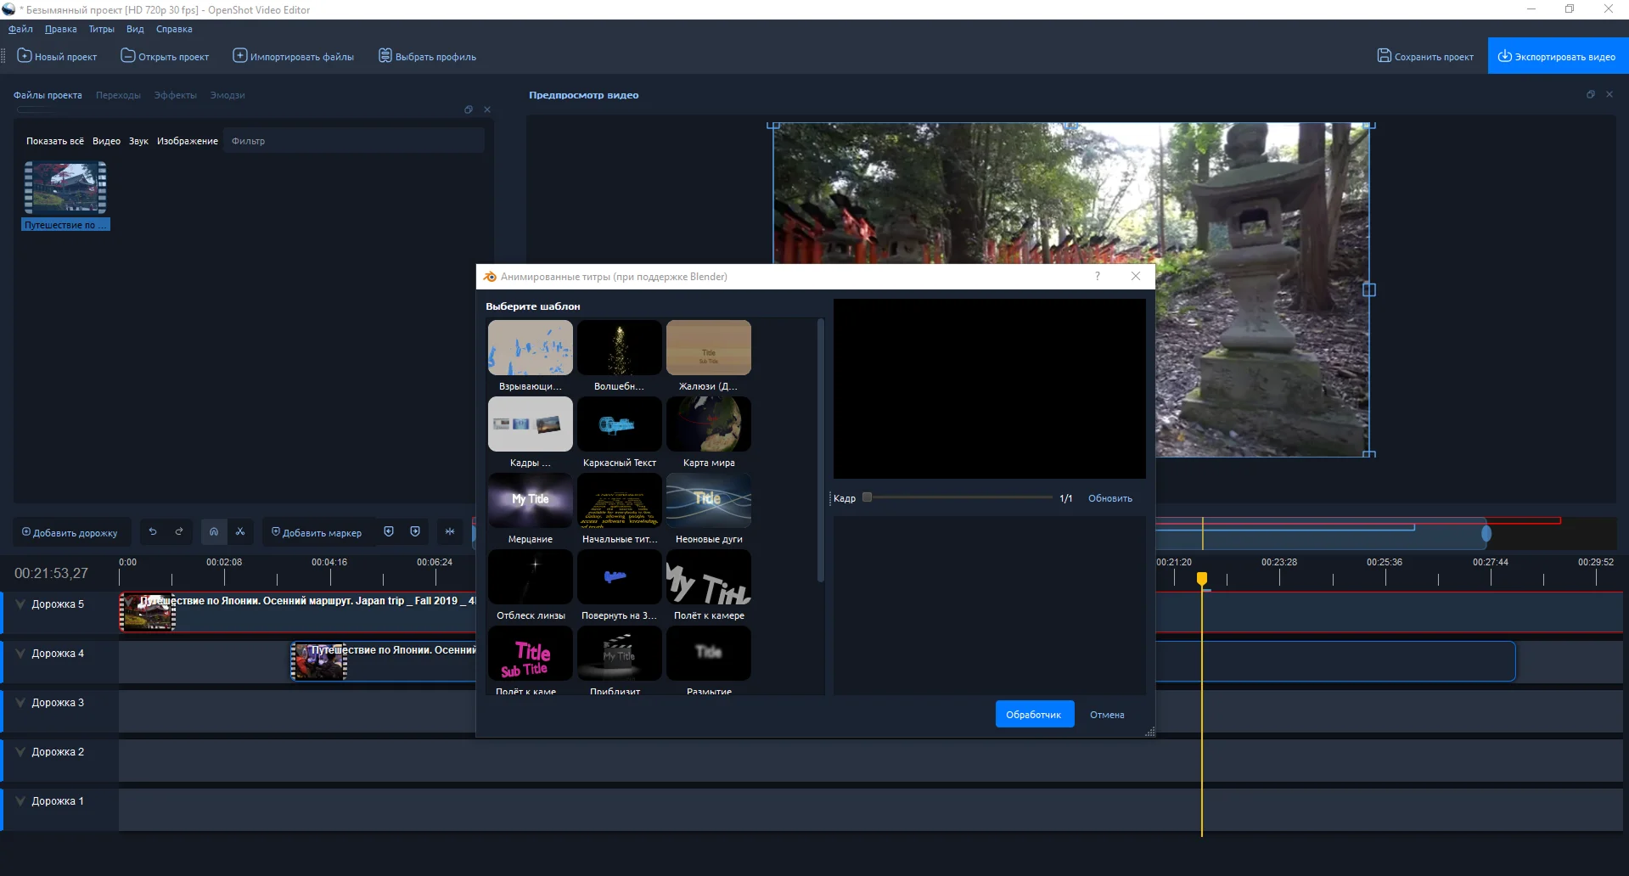Click the Обновить link in dialog

pos(1110,498)
